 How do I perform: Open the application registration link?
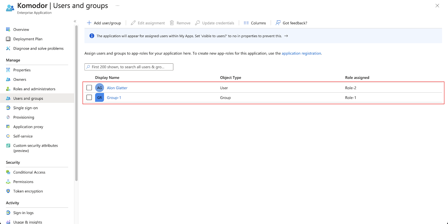[301, 53]
